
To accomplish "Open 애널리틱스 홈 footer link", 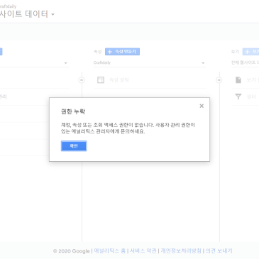I will [110, 250].
